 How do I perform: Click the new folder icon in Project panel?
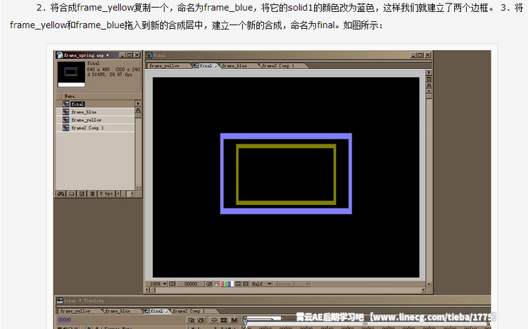[x=71, y=194]
